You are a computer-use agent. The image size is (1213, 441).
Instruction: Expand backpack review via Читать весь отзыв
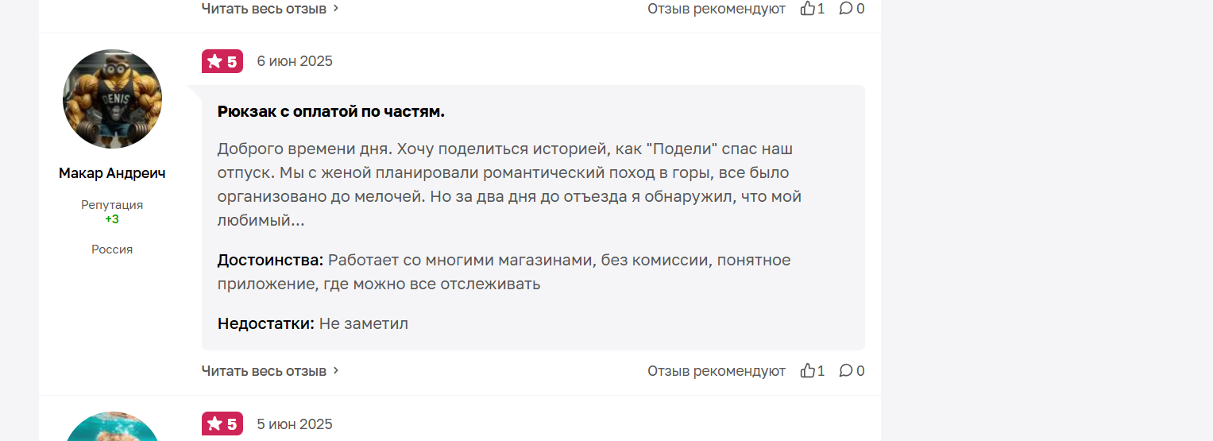pos(264,371)
